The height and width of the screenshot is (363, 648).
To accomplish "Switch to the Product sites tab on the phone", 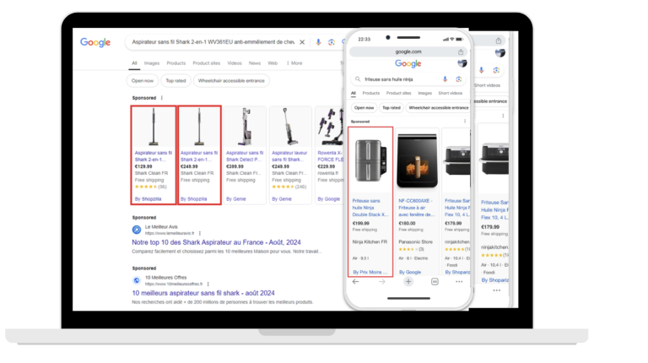I will coord(398,93).
